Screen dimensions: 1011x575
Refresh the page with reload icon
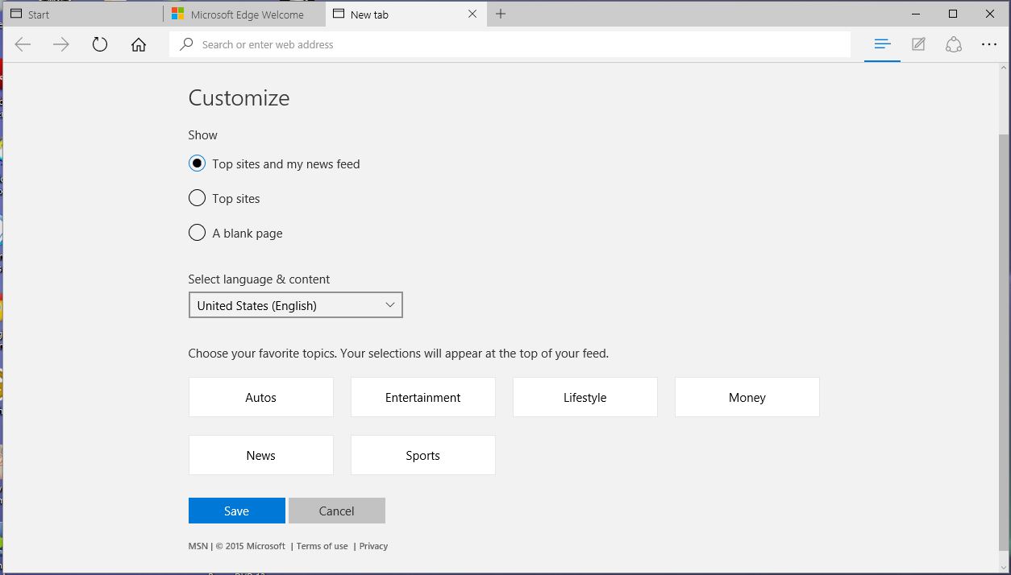(100, 45)
